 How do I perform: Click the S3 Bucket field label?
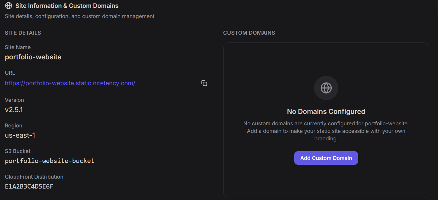[x=18, y=151]
